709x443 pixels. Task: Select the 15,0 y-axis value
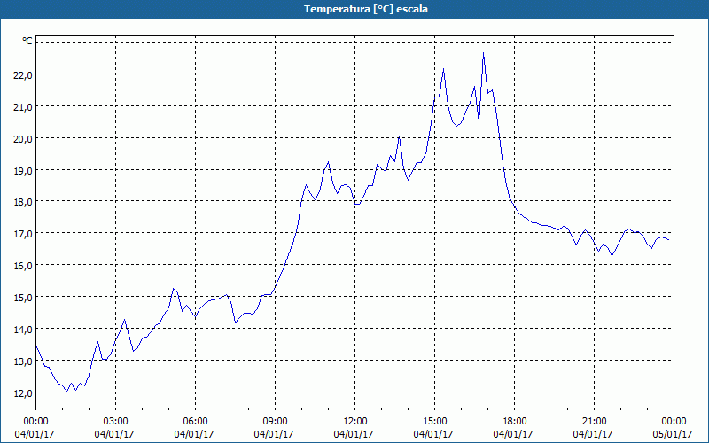[23, 298]
